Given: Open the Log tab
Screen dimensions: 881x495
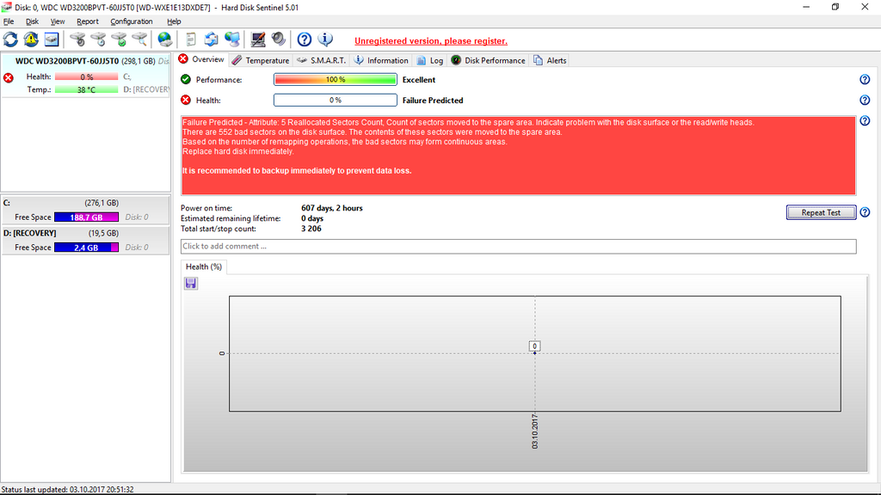Looking at the screenshot, I should coord(430,61).
